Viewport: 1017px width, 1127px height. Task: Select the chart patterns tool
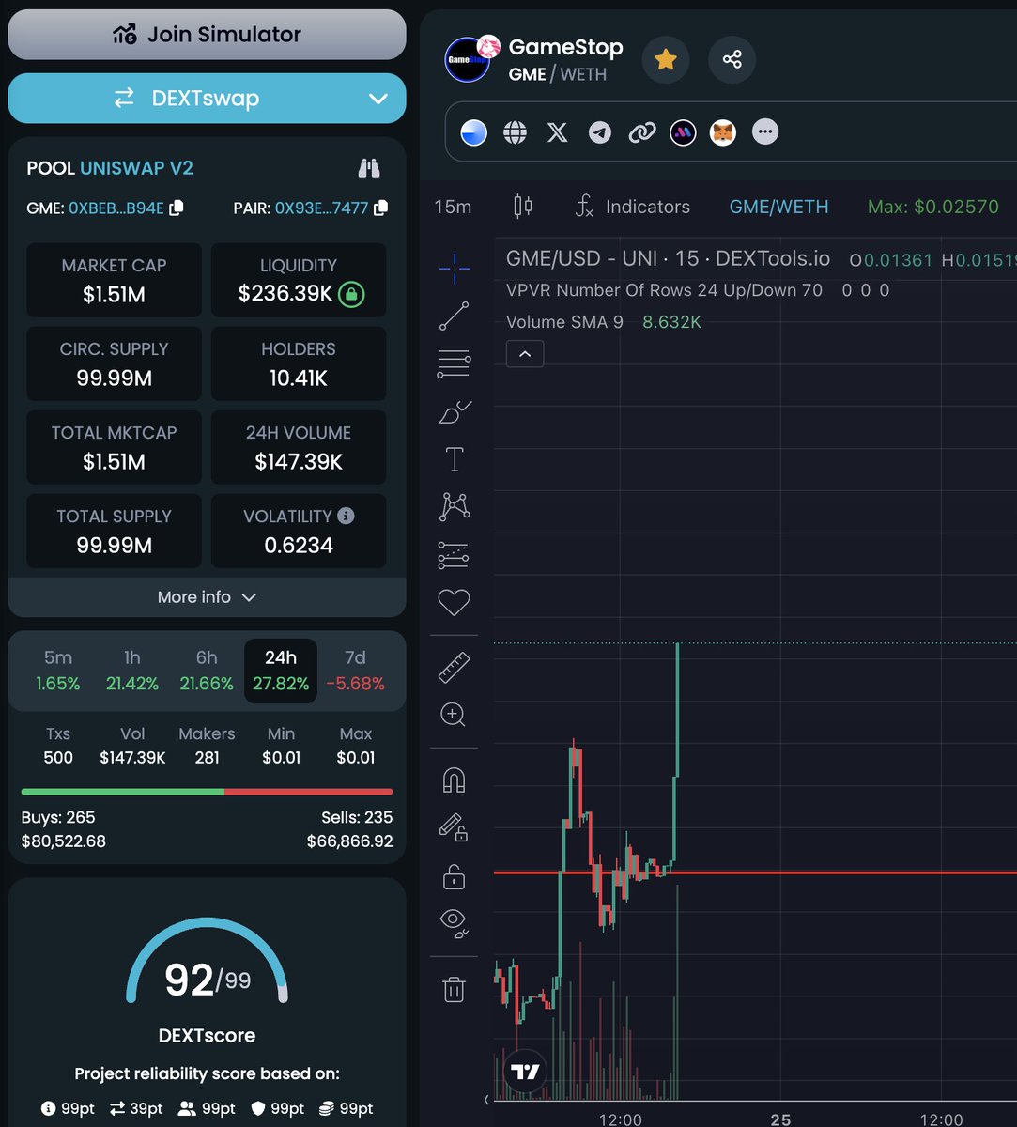pyautogui.click(x=455, y=507)
